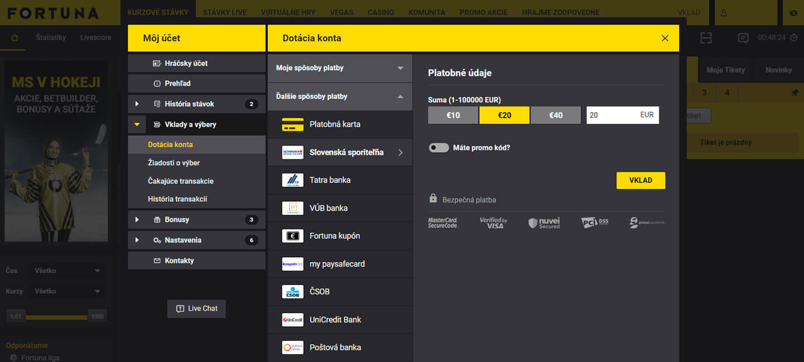This screenshot has width=804, height=362.
Task: Select the €40 amount option
Action: point(556,115)
